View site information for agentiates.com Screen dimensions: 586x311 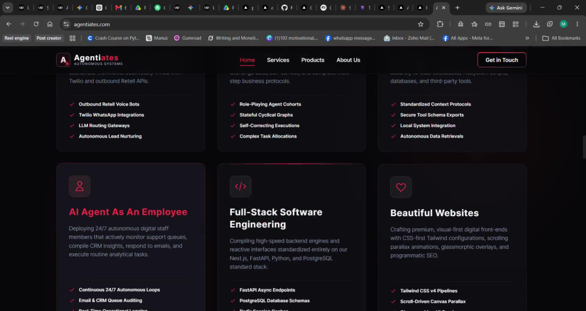pyautogui.click(x=66, y=24)
